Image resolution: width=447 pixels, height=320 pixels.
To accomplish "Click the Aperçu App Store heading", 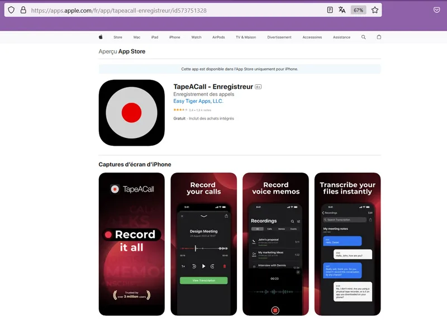I will click(122, 51).
